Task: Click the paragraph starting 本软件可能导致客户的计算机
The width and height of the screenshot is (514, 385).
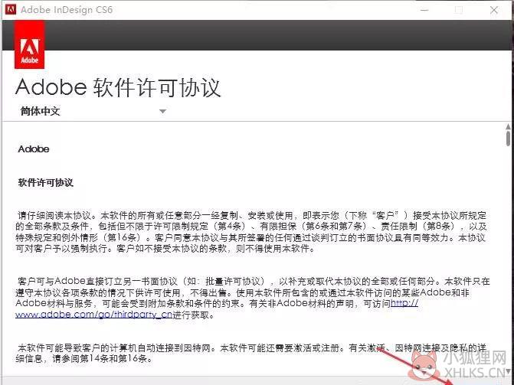Action: 251,353
